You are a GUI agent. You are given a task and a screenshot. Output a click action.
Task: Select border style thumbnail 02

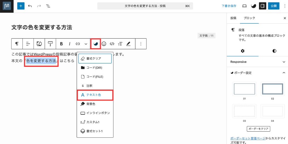(272, 89)
